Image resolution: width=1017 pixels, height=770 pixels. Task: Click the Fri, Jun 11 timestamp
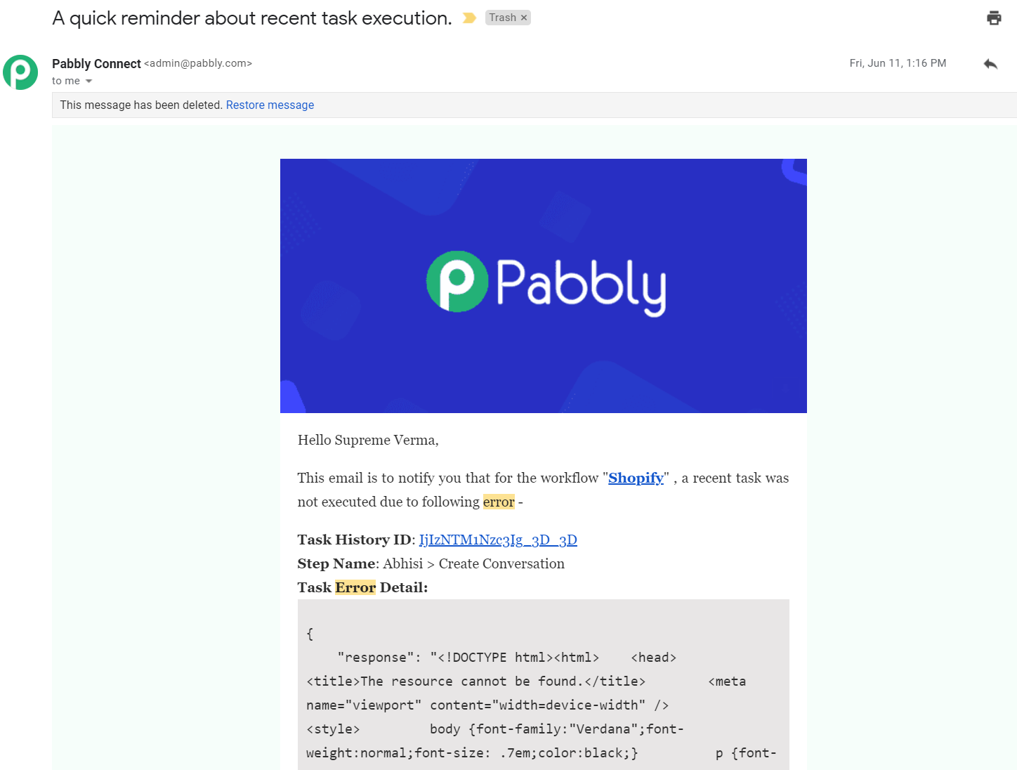point(898,63)
